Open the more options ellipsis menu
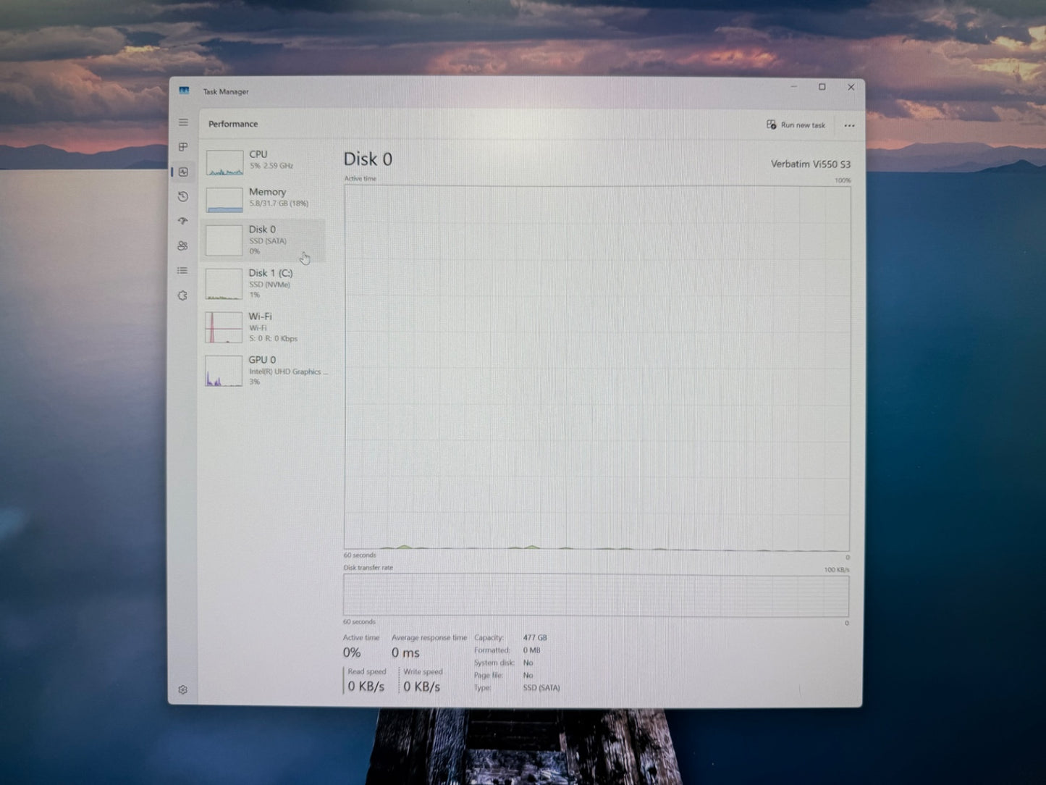This screenshot has height=785, width=1046. (x=849, y=125)
